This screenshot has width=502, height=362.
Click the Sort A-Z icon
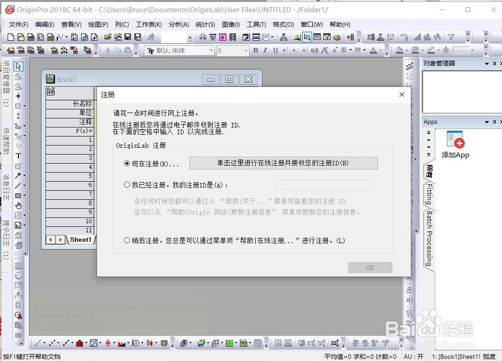(391, 37)
